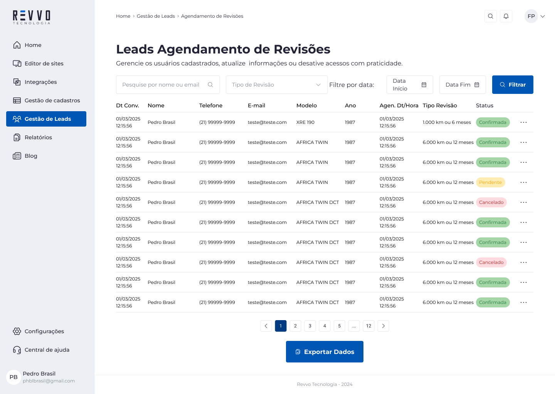Go to page 12 in pagination
Screen dimensions: 555x394
point(368,326)
